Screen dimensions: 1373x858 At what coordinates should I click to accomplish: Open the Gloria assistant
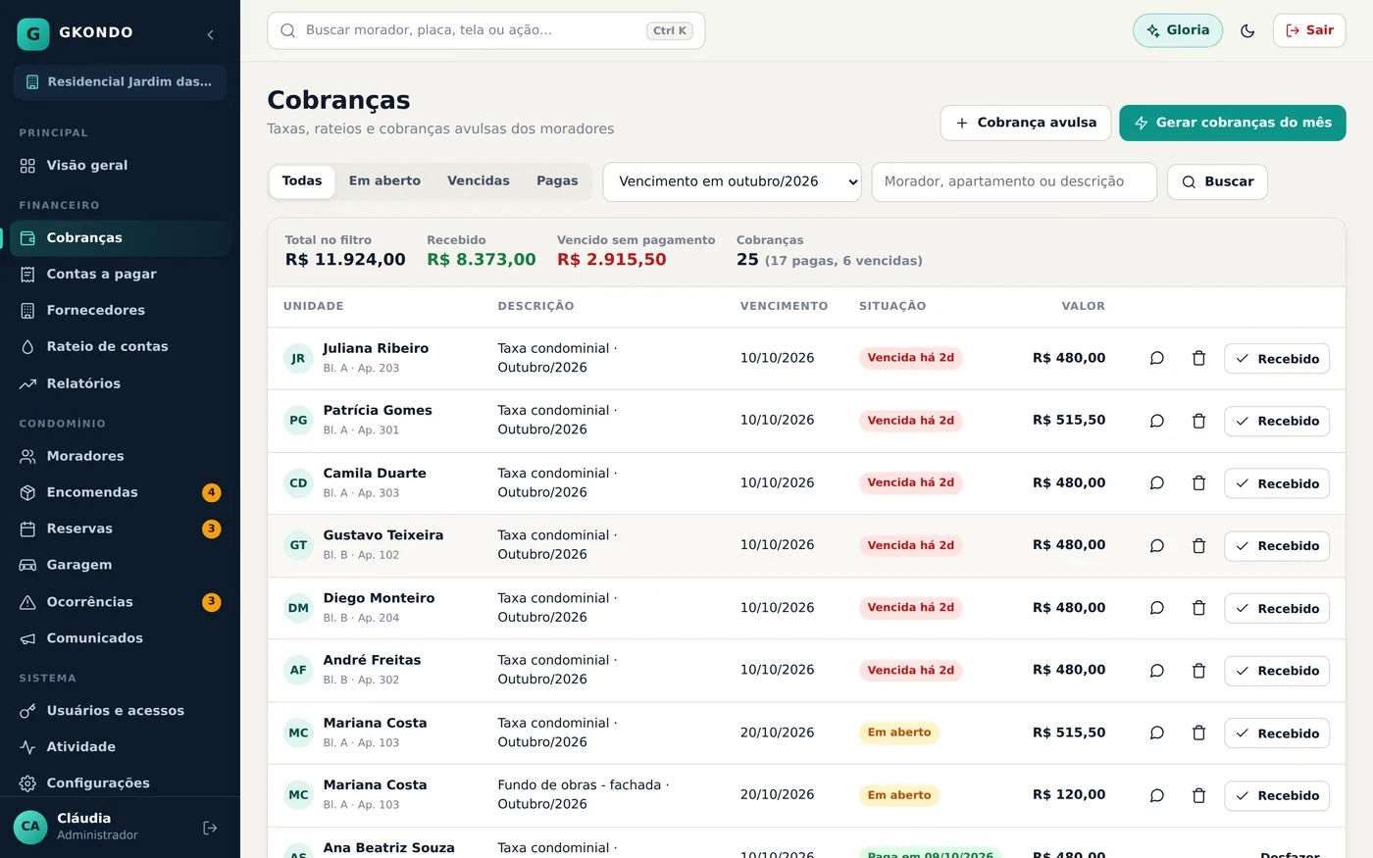[x=1178, y=30]
